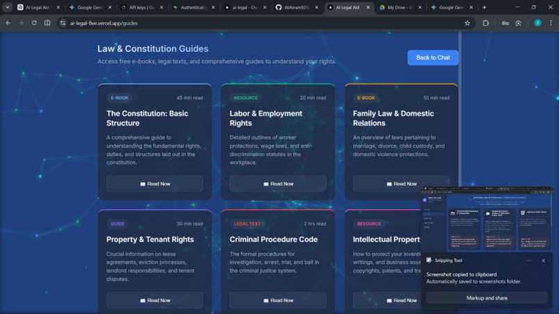Toggle the browser side panel icon
The height and width of the screenshot is (314, 559).
click(47, 23)
